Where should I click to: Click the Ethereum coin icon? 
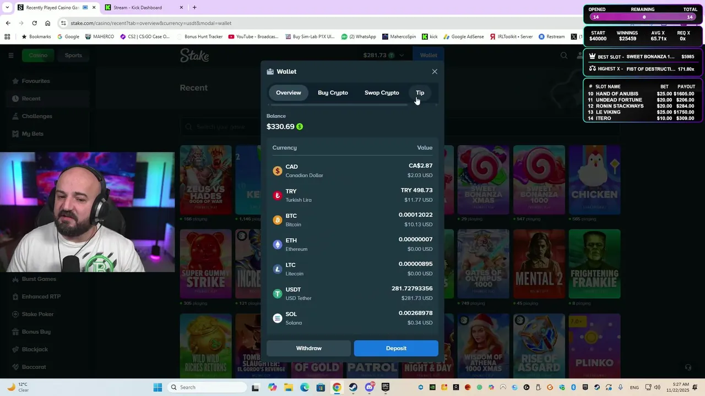tap(278, 245)
